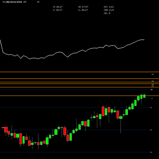Click the high price value H: 37.07
The image size is (159, 159).
pyautogui.click(x=83, y=7)
